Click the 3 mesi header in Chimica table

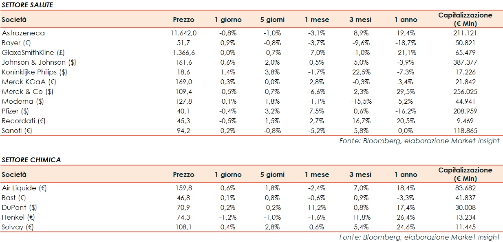coord(360,174)
